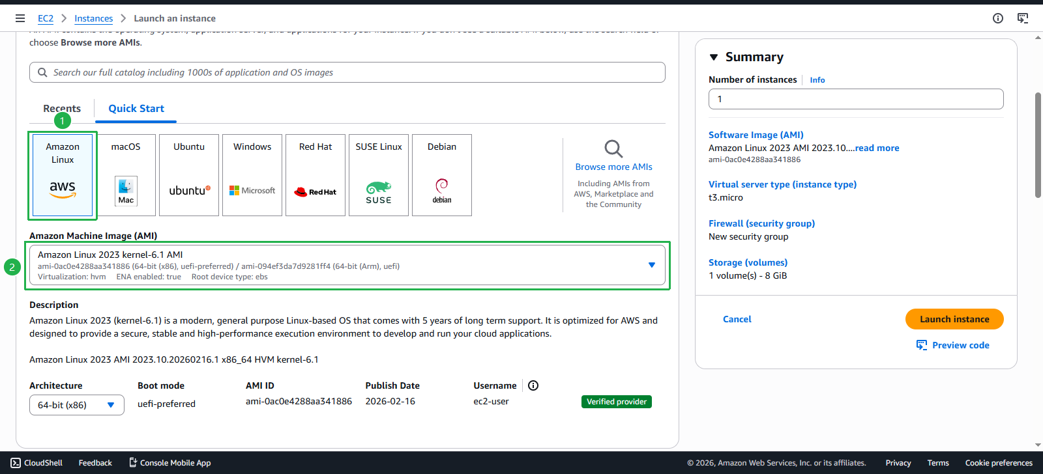
Task: Switch to the Quick Start tab
Action: 136,109
